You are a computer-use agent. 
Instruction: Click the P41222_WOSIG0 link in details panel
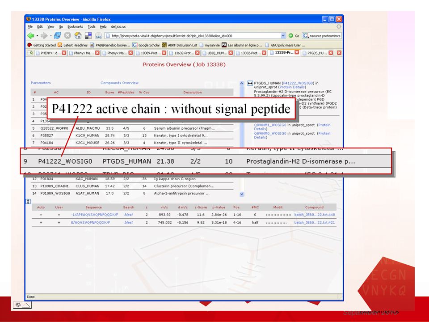[x=298, y=83]
